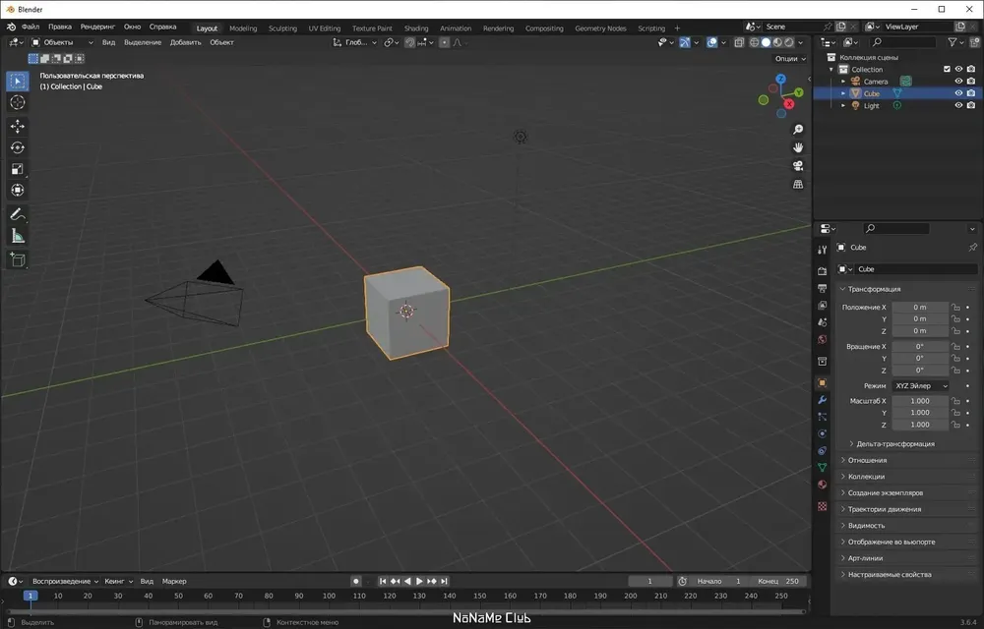The image size is (984, 629).
Task: Click the Опции button in viewport
Action: (x=790, y=58)
